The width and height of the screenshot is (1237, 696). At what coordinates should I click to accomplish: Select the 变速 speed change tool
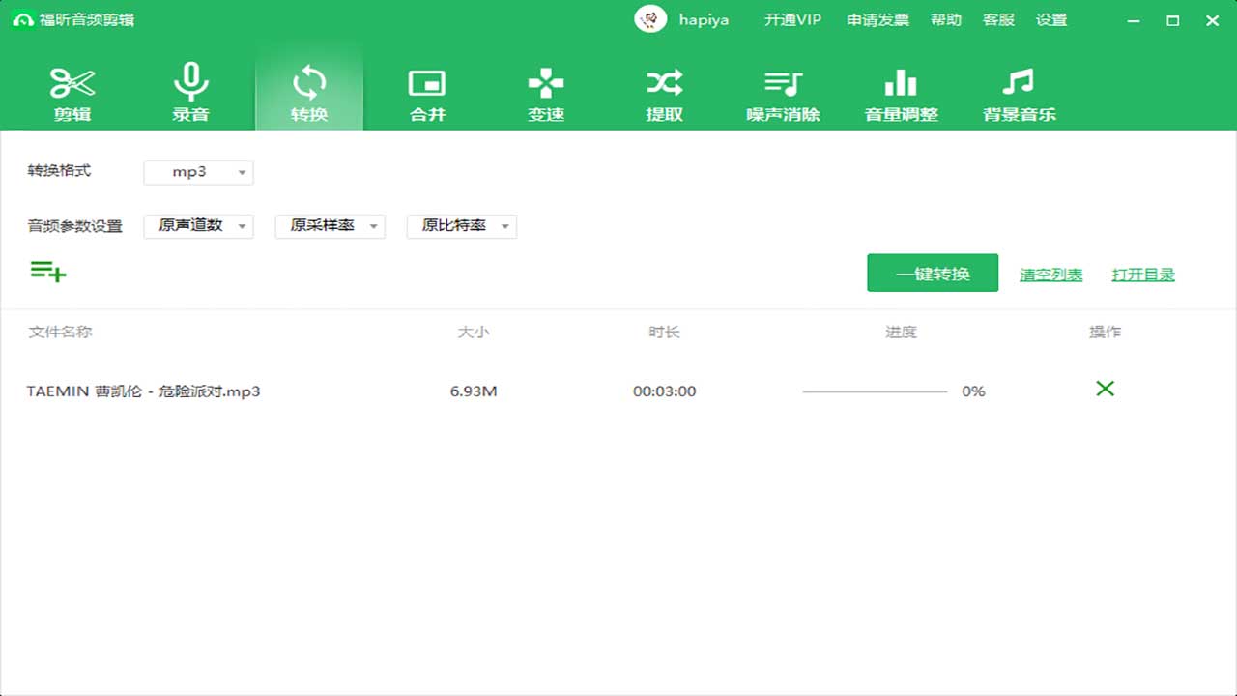coord(546,94)
